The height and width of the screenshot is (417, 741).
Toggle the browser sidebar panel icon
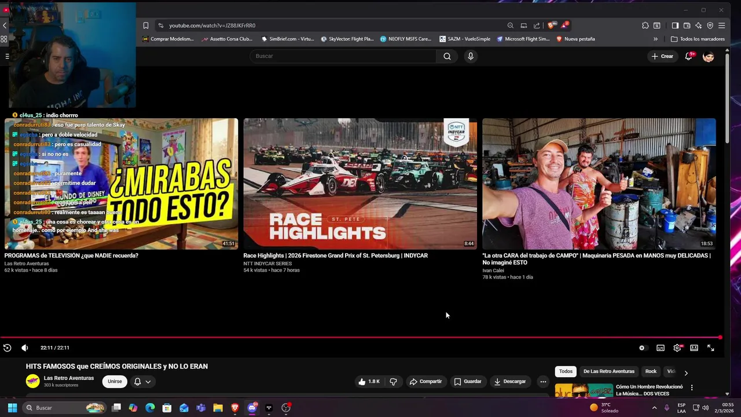(675, 25)
